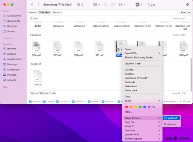
Task: Select the 367.pdf file
Action: [57, 49]
